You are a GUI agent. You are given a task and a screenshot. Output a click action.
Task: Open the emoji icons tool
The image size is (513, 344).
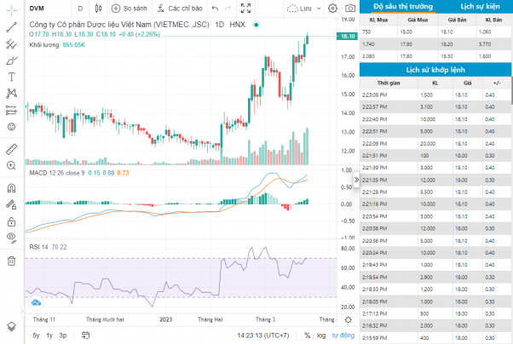point(11,127)
